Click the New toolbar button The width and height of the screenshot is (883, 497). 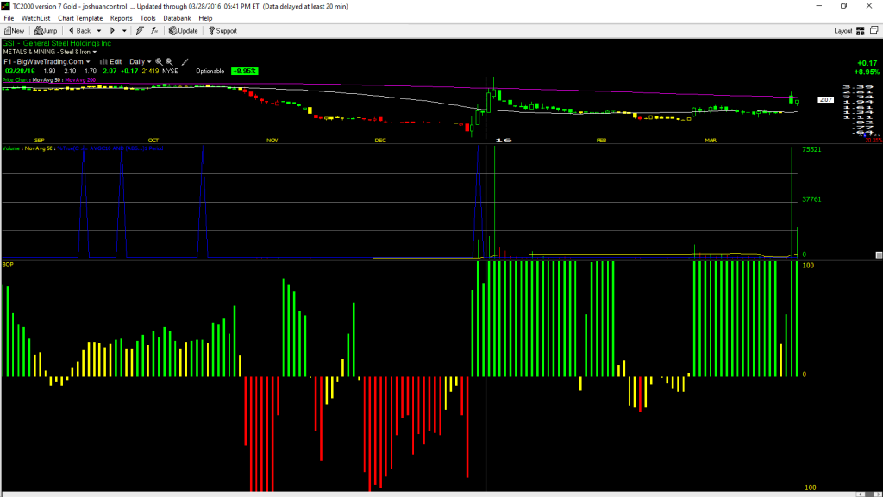coord(14,31)
